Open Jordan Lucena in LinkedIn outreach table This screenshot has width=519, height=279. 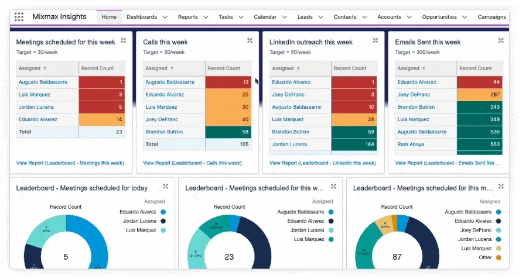pos(289,144)
